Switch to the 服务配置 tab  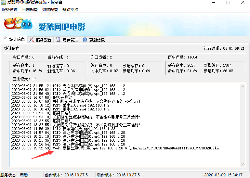(41, 40)
